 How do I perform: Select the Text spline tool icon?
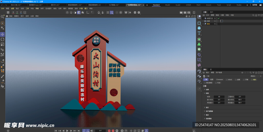[199, 33]
